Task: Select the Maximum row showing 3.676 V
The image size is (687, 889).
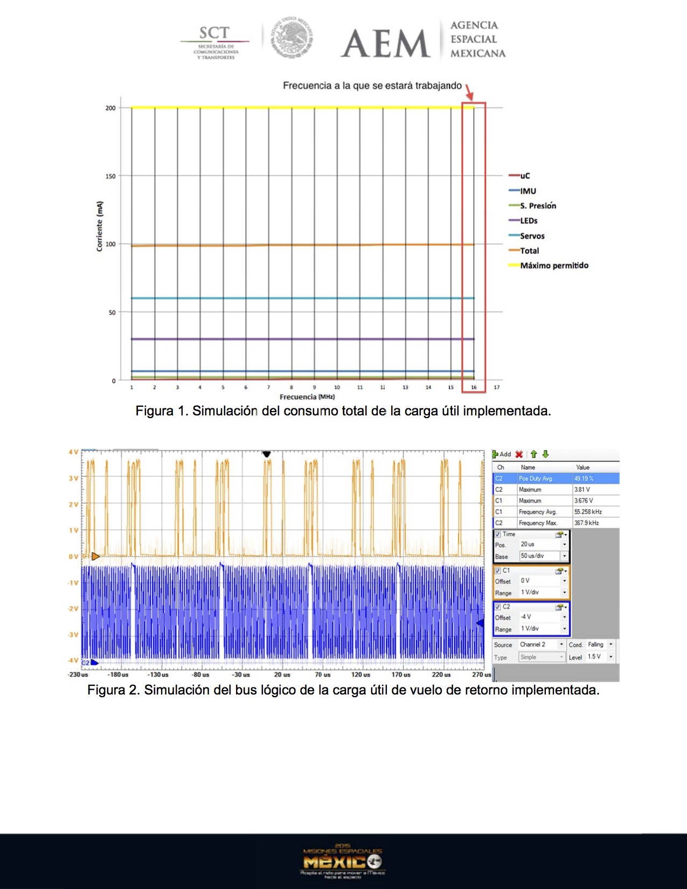Action: pos(556,501)
